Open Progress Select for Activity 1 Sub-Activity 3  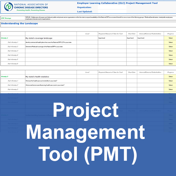[170, 51]
